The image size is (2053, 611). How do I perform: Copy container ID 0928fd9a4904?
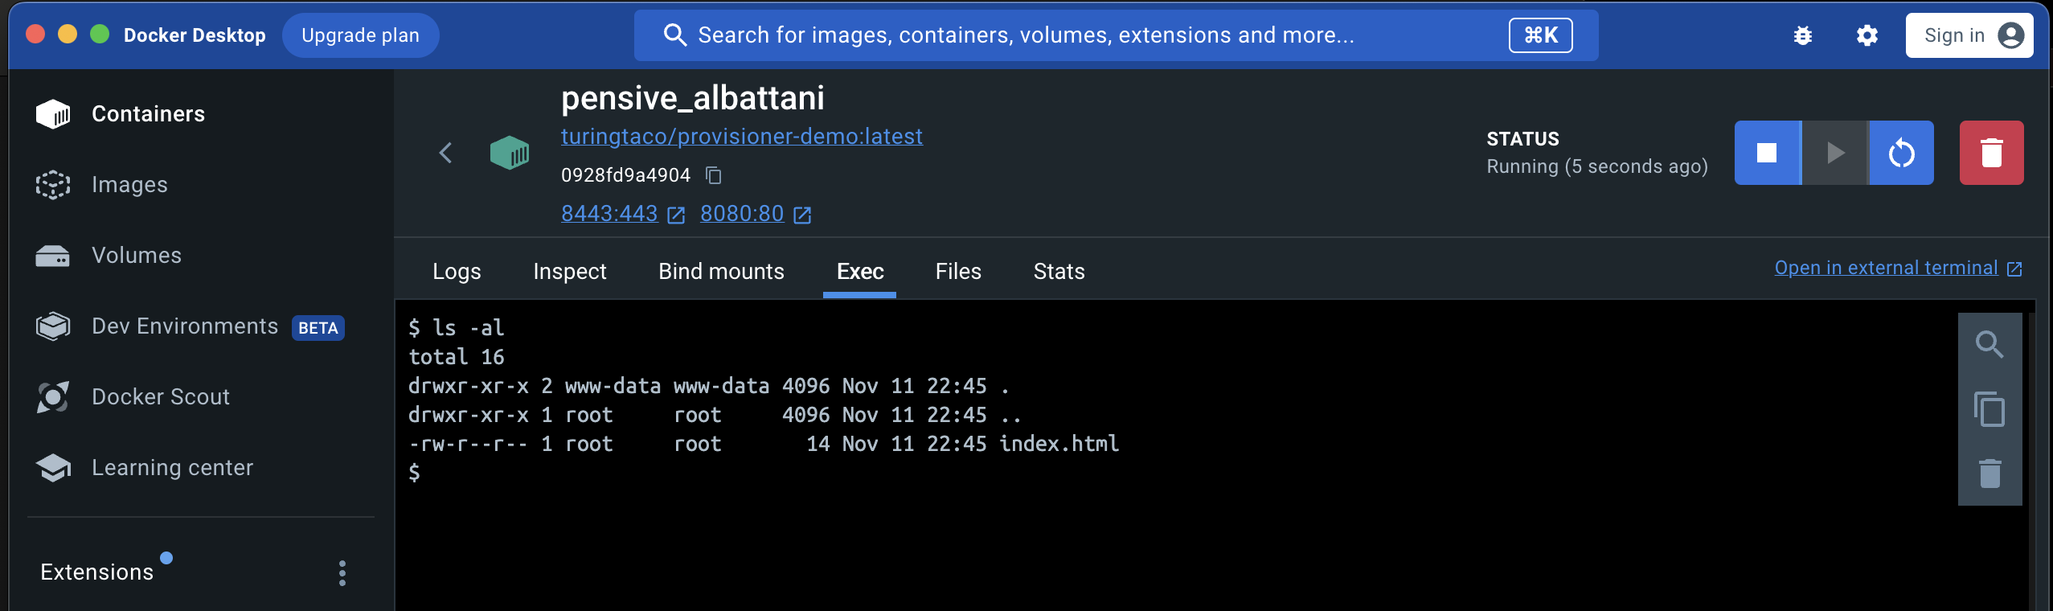click(x=713, y=175)
